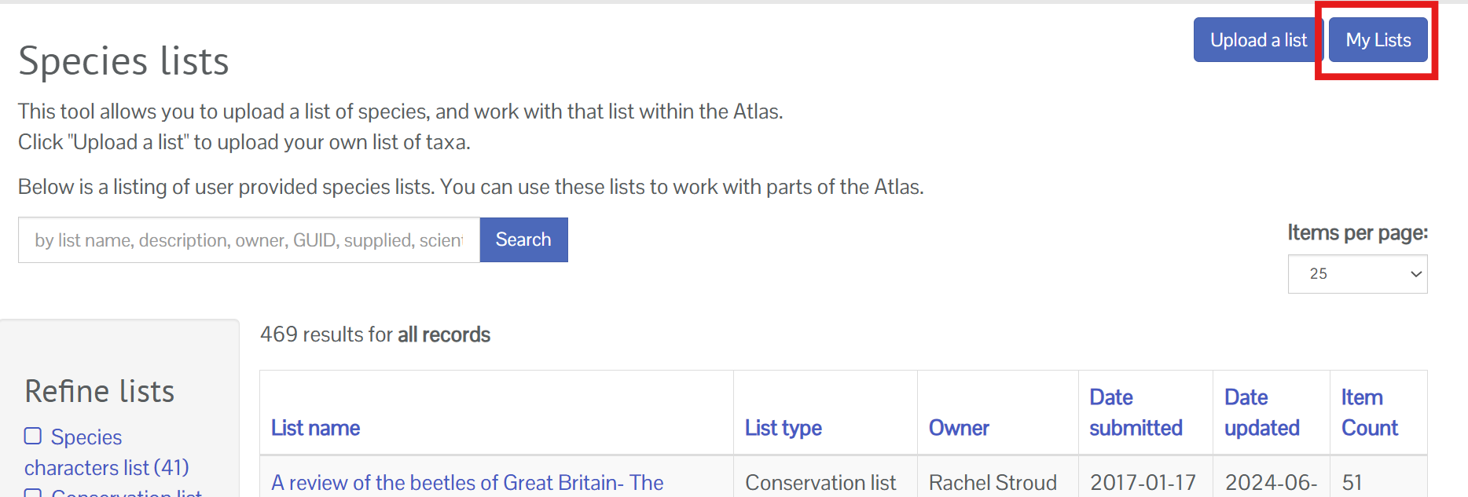Sort by Item Count column
Viewport: 1468px width, 497px height.
[1370, 412]
